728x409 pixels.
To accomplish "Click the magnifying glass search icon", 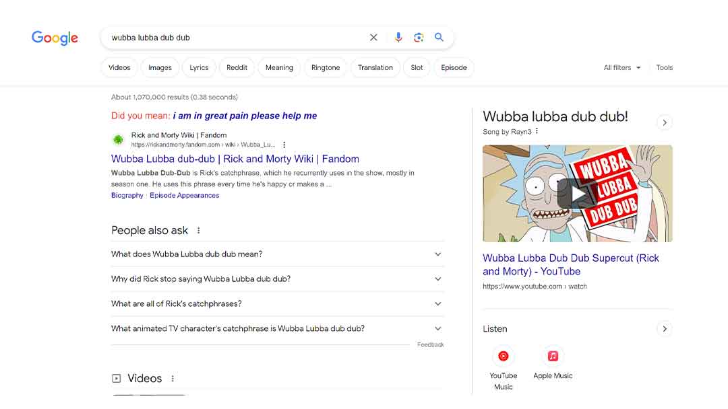I will 439,37.
